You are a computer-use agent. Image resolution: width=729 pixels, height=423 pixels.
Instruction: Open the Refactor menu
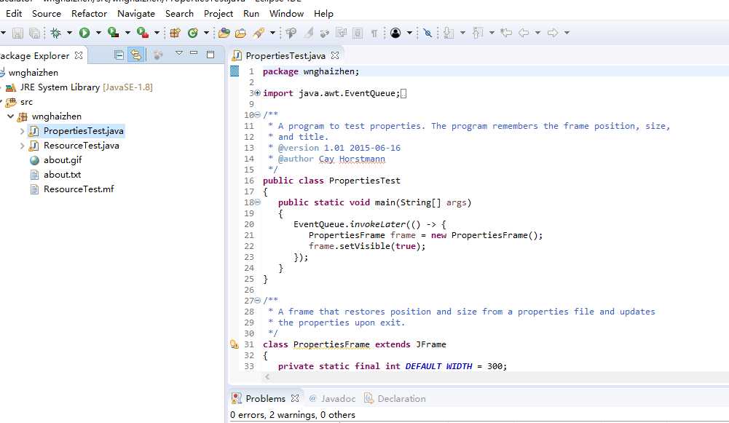90,14
